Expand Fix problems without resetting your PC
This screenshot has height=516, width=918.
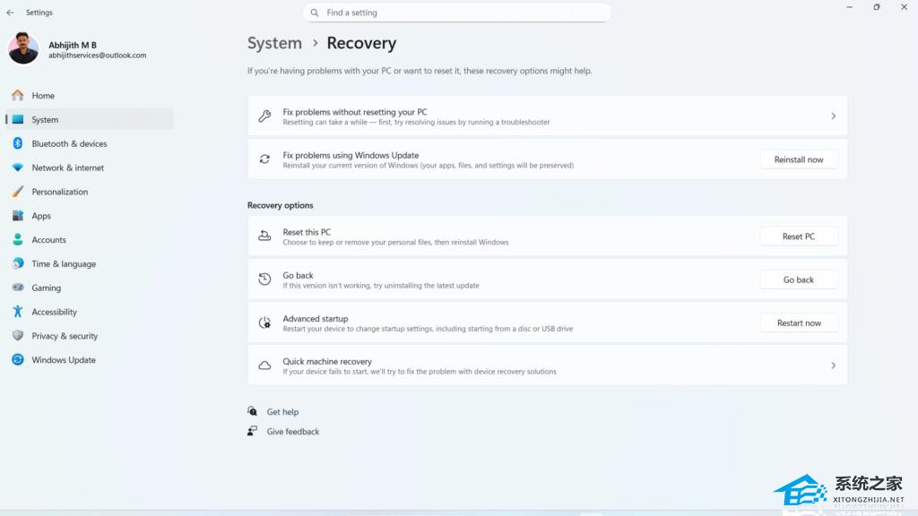point(833,116)
